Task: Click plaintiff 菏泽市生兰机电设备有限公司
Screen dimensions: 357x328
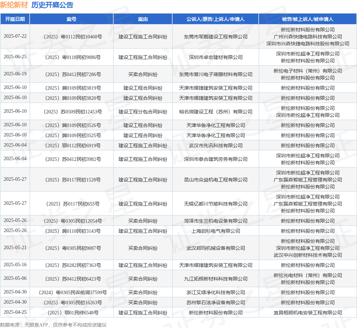Action: click(x=215, y=221)
